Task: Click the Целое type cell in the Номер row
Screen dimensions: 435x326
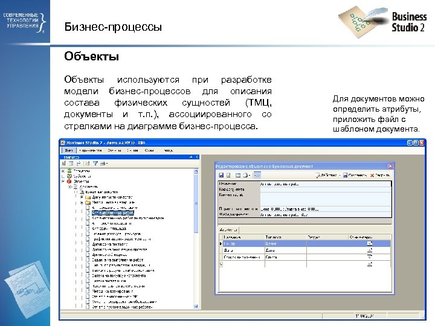Action: click(285, 244)
